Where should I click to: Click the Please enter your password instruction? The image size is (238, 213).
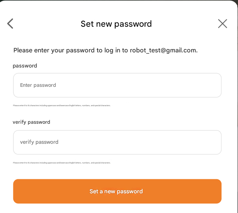pyautogui.click(x=70, y=50)
